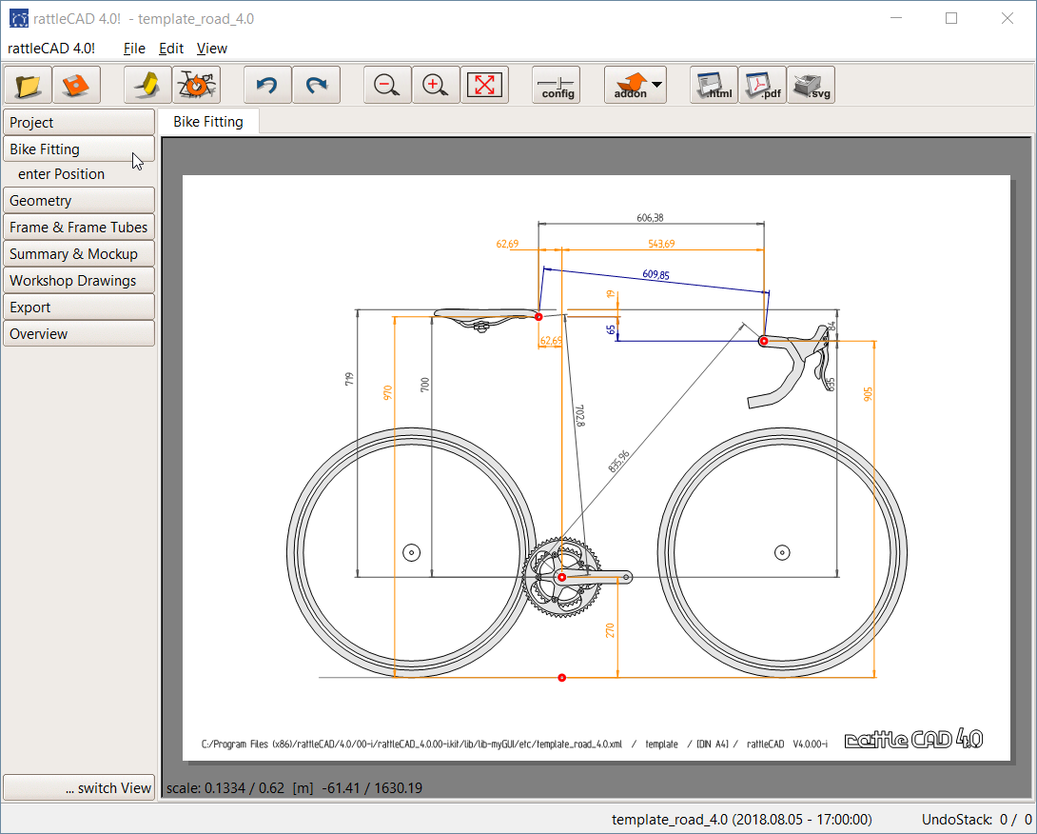The width and height of the screenshot is (1037, 834).
Task: Open the Overview sidebar section
Action: point(79,333)
